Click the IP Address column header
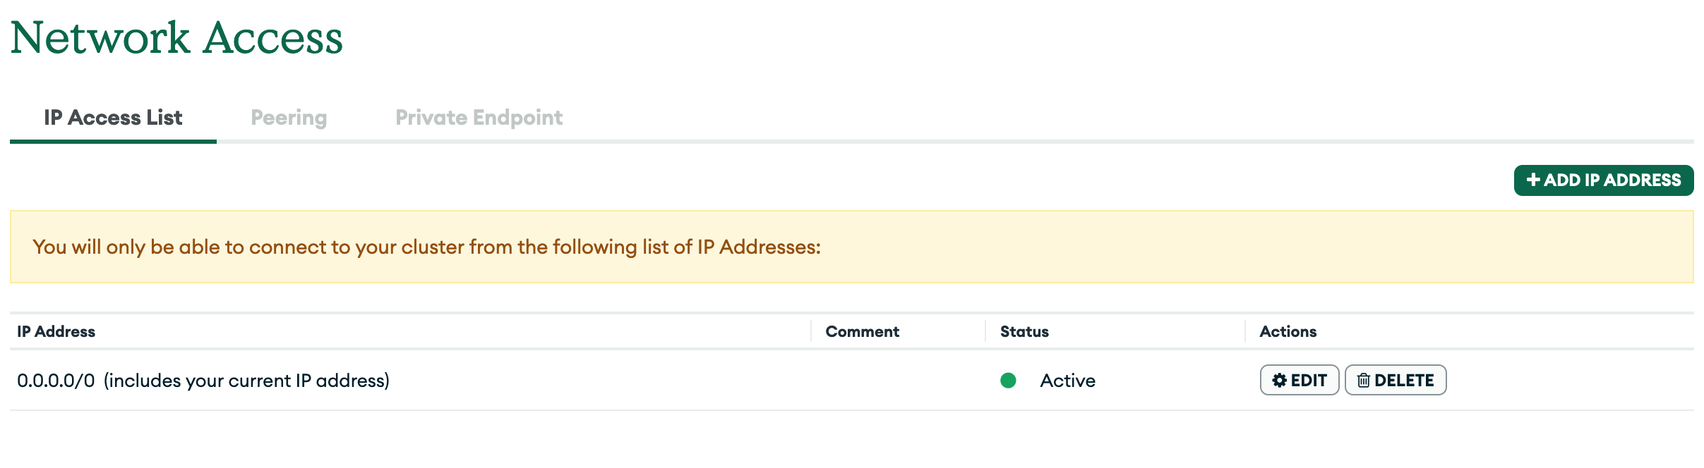Screen dimensions: 1704x468 click(56, 331)
